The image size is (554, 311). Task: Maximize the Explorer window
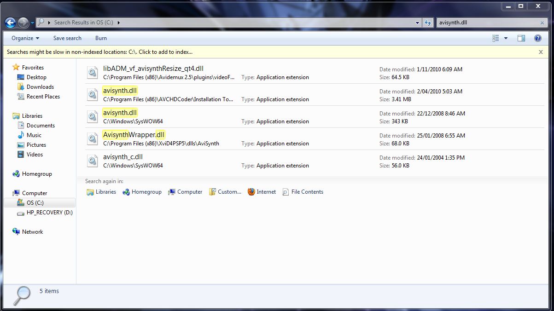tap(521, 6)
